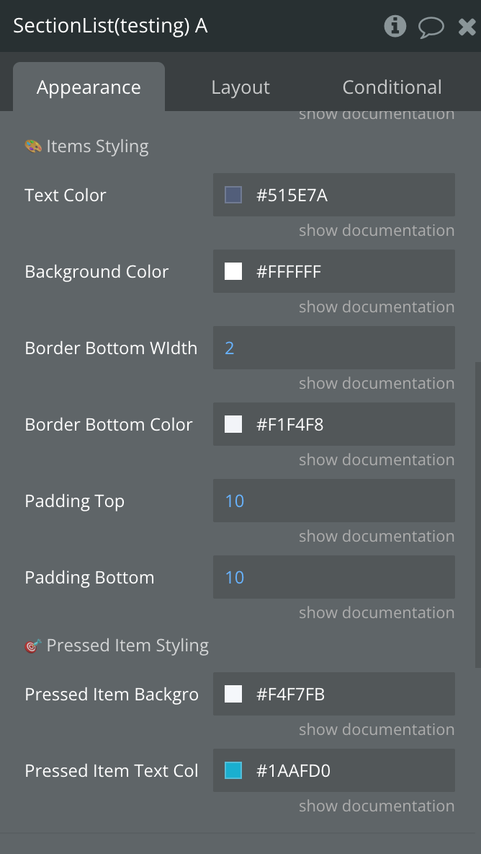Click the comment speech bubble icon
The height and width of the screenshot is (854, 481).
(x=431, y=27)
